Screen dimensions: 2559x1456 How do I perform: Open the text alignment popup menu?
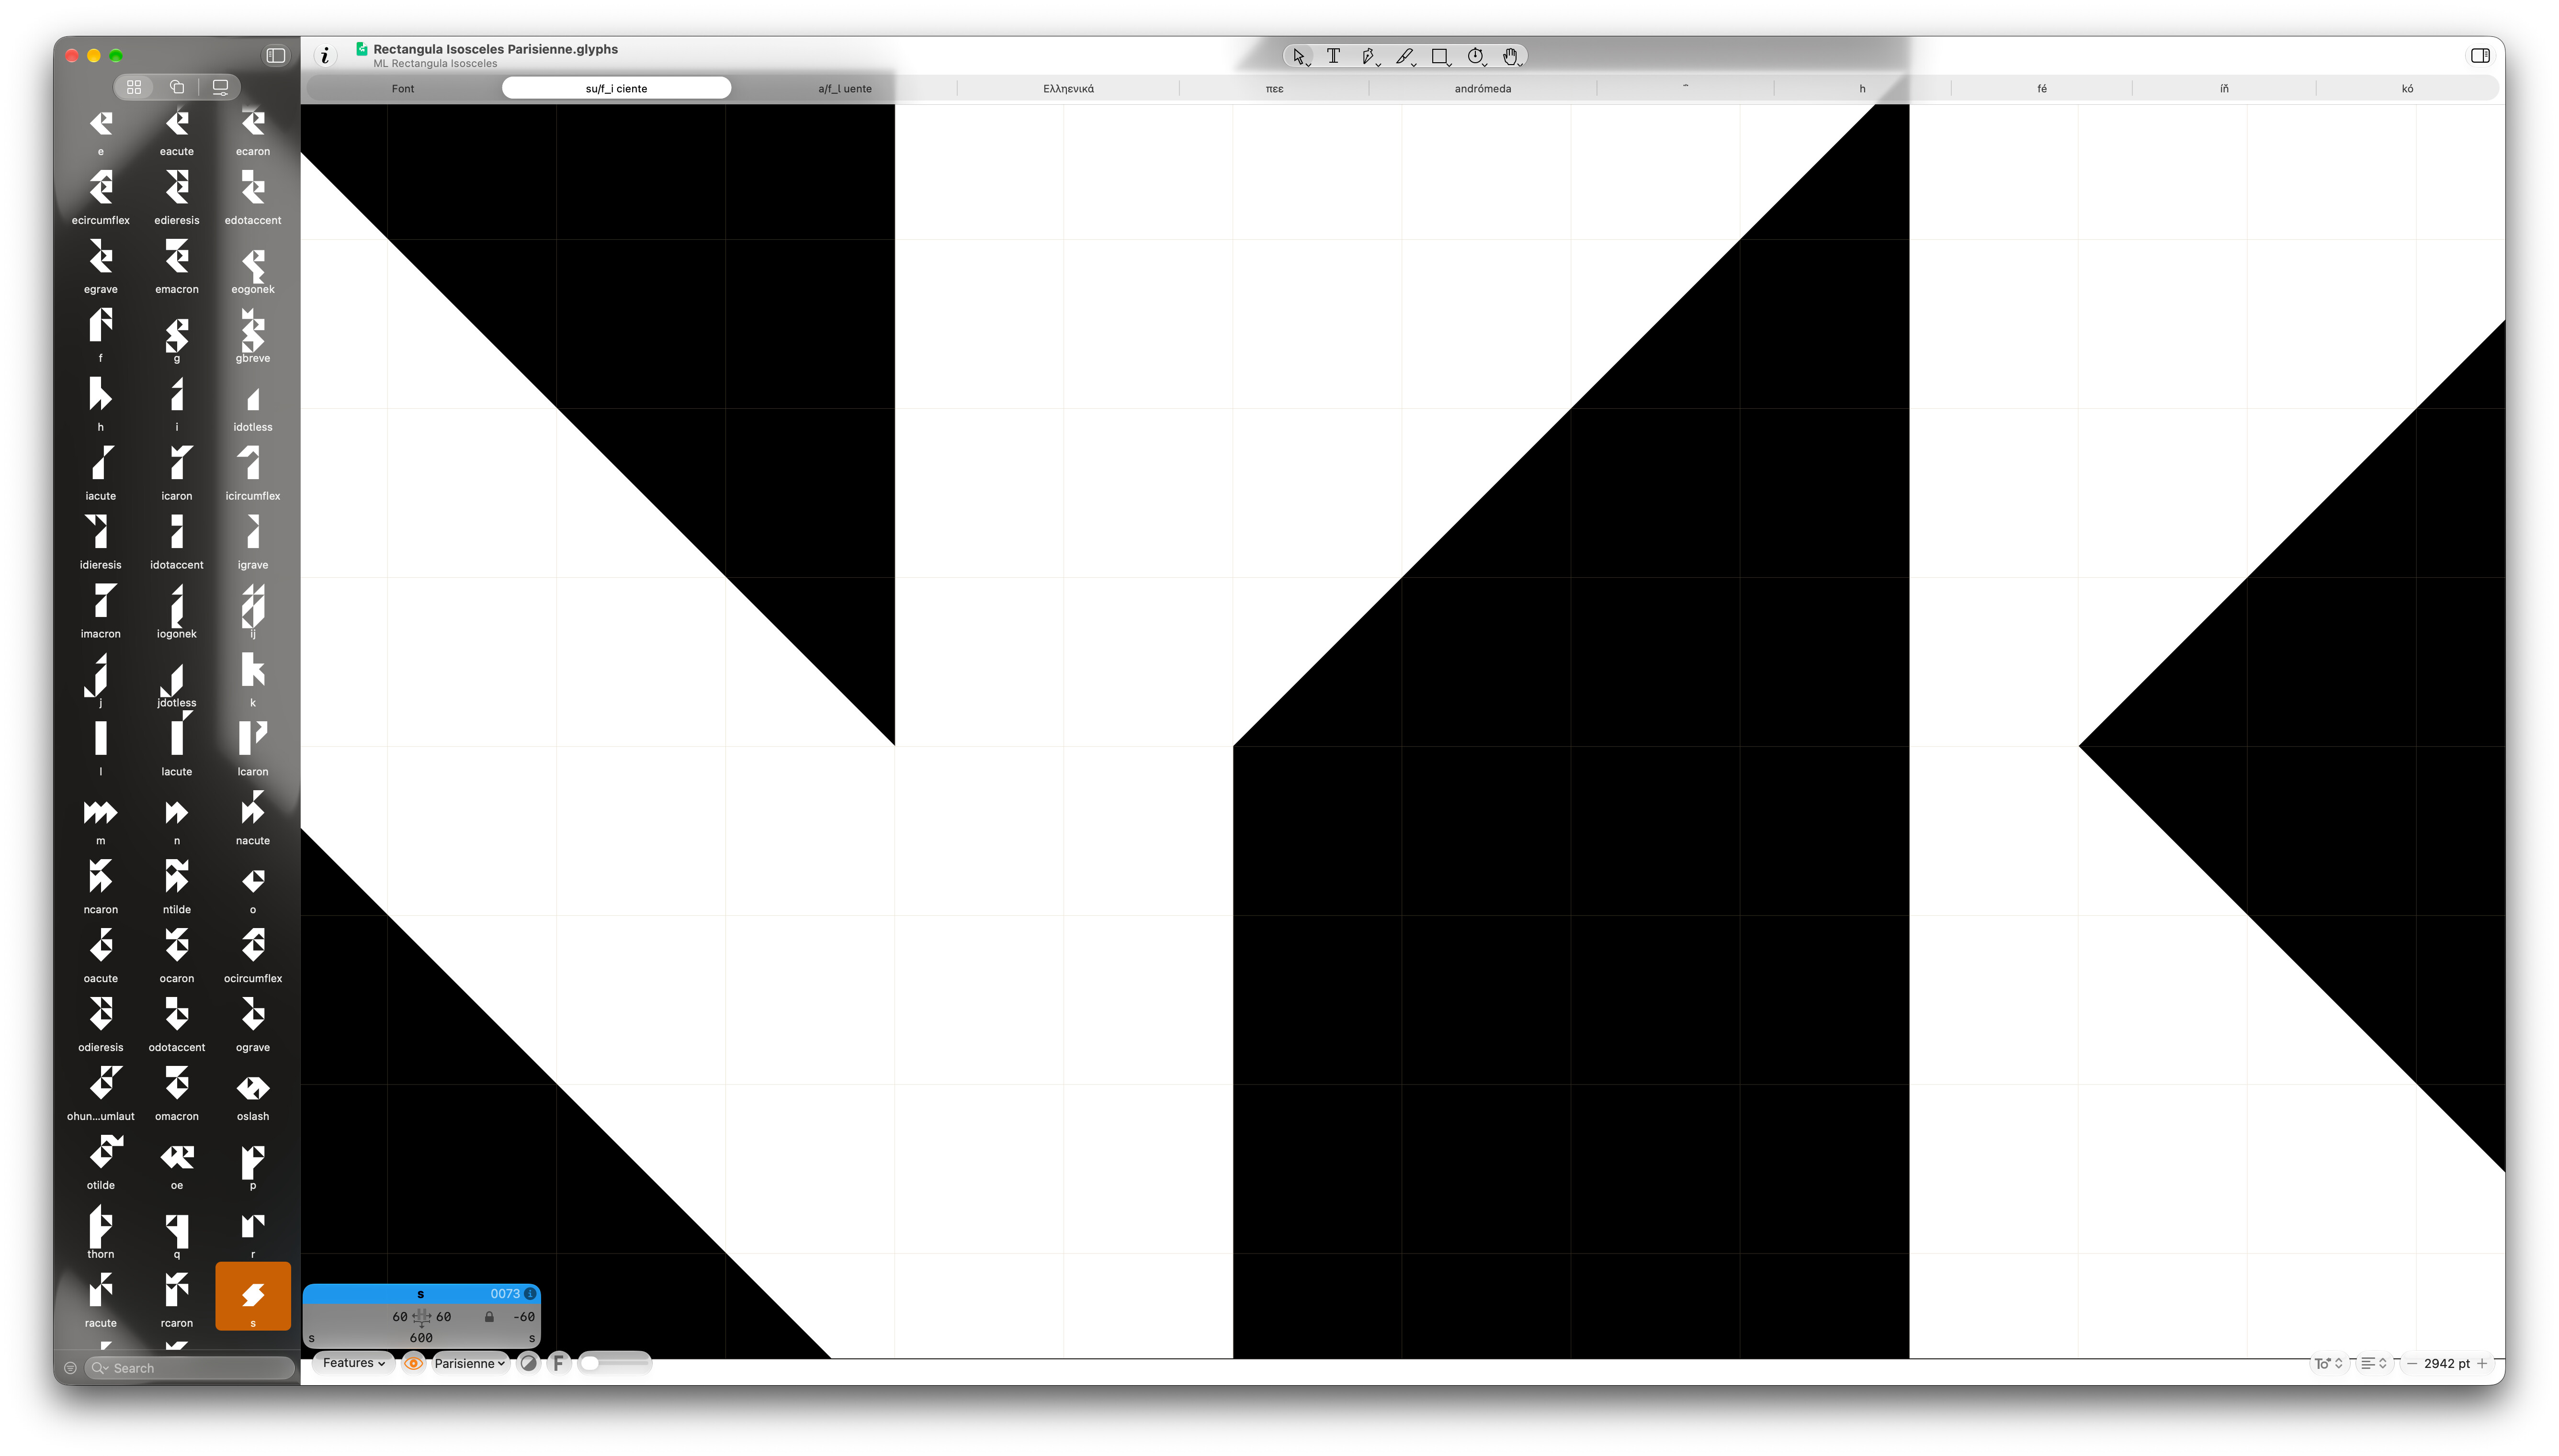(2374, 1363)
